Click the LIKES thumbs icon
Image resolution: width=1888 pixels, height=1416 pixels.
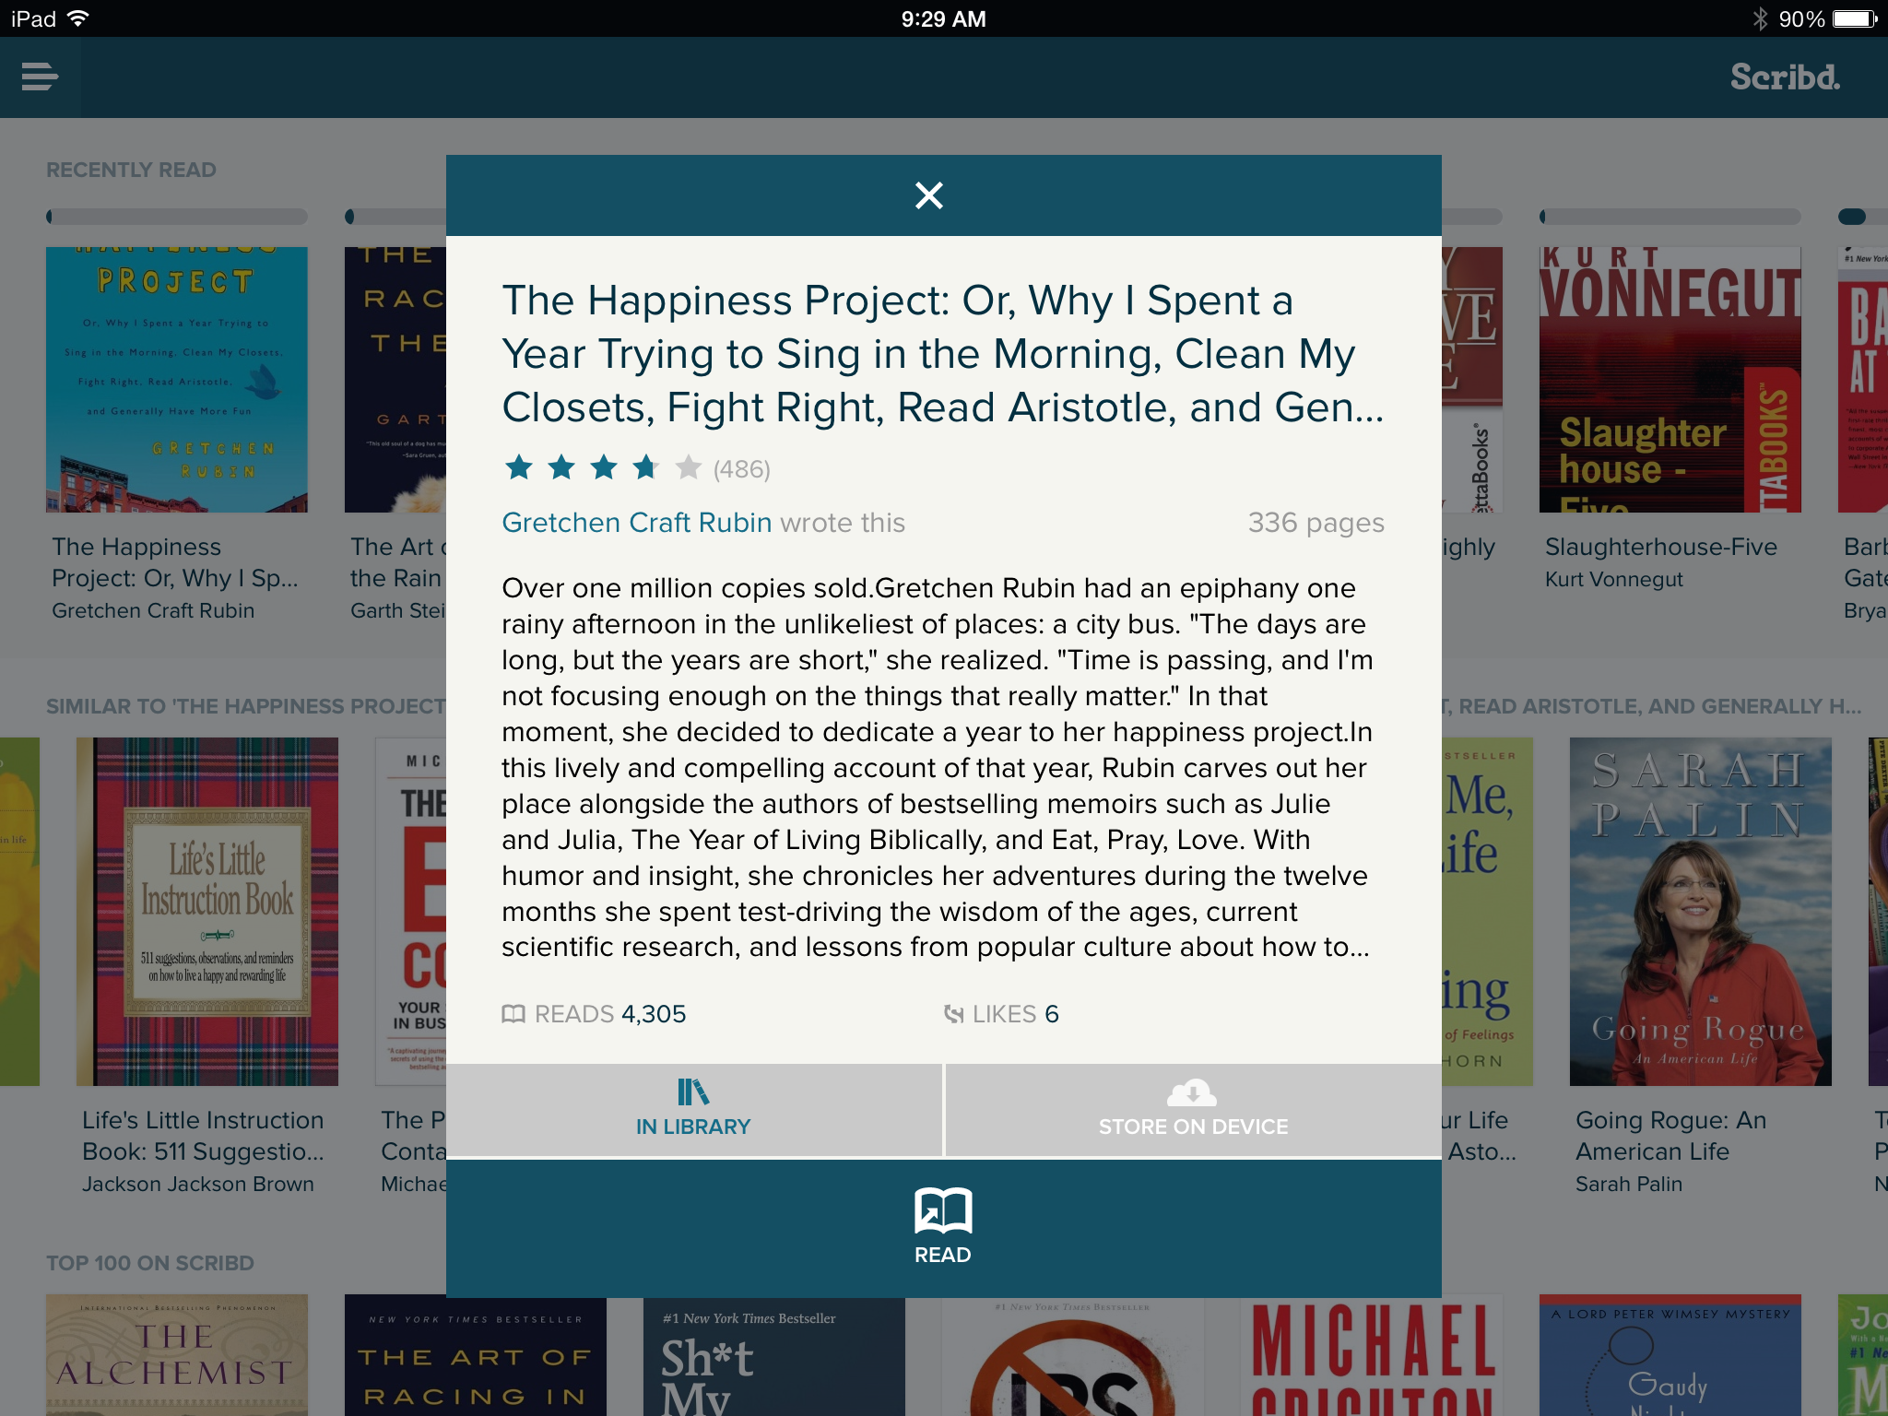click(x=954, y=1014)
